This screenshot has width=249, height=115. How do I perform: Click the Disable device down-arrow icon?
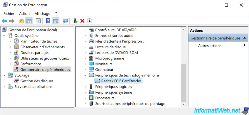pyautogui.click(x=90, y=21)
